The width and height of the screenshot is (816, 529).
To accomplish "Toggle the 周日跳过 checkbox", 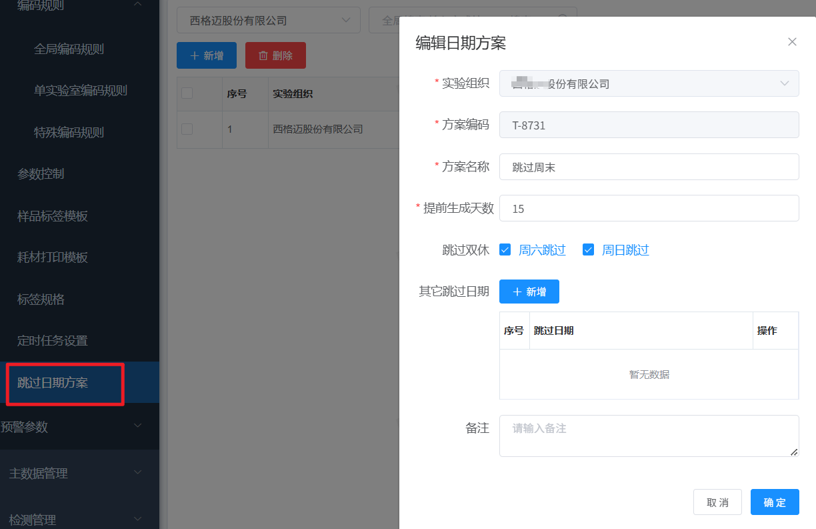I will [x=588, y=250].
